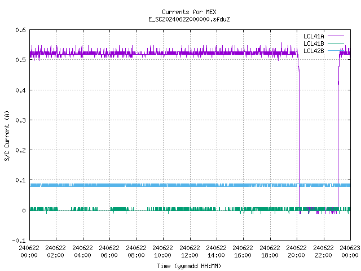
Task: Click the 'S/C Current (A)' y-axis label
Action: pos(7,135)
